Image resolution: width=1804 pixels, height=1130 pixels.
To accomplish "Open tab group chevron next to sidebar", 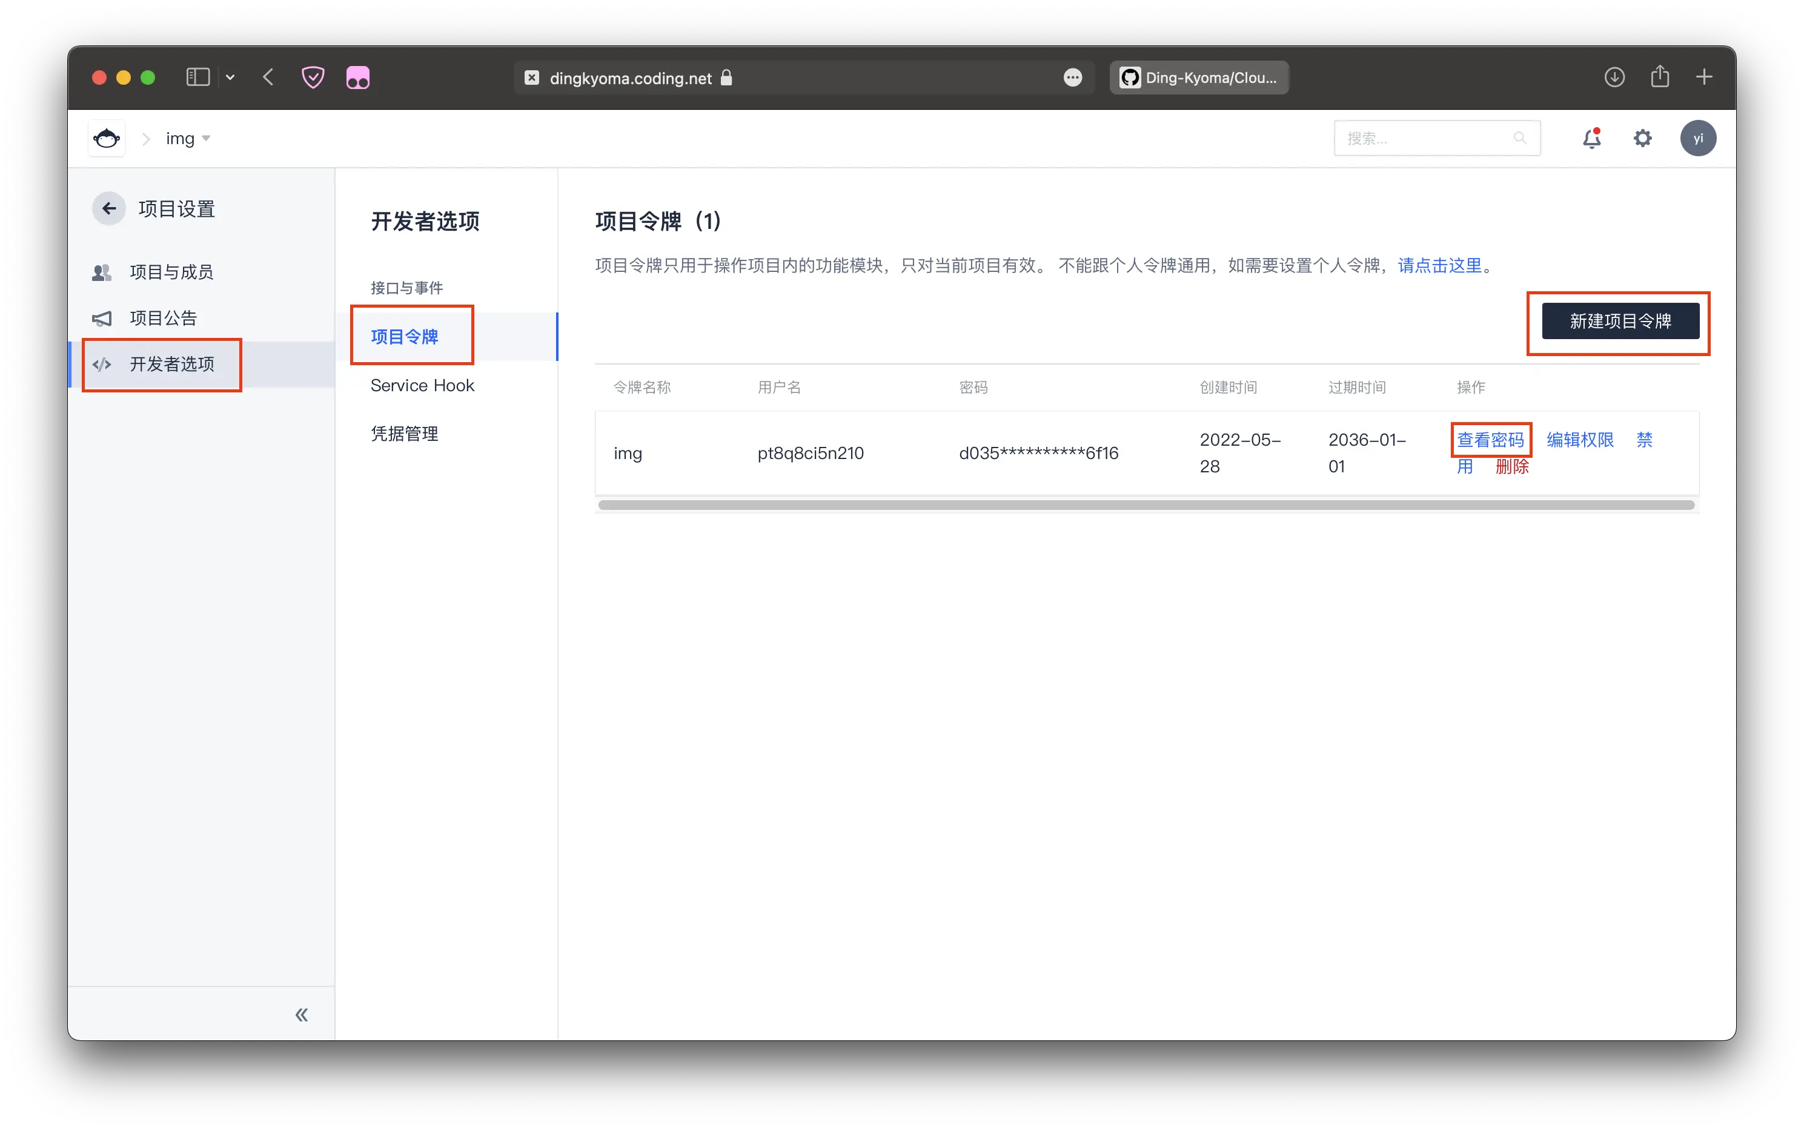I will click(x=230, y=77).
